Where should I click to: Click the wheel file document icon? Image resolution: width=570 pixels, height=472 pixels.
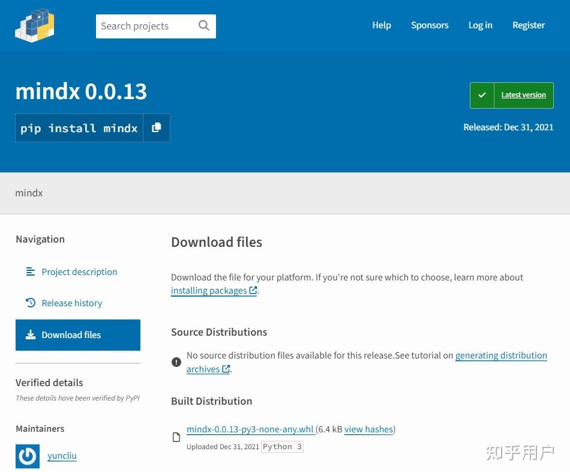[x=176, y=437]
